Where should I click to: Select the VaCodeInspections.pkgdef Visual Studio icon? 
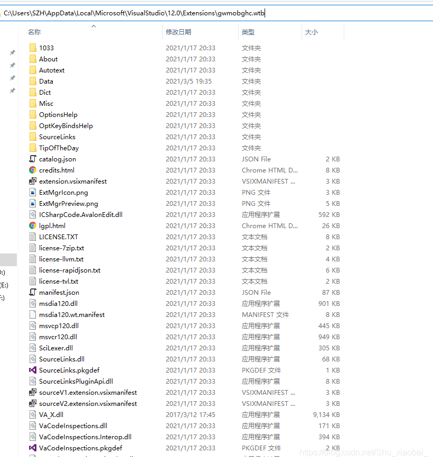click(x=33, y=448)
